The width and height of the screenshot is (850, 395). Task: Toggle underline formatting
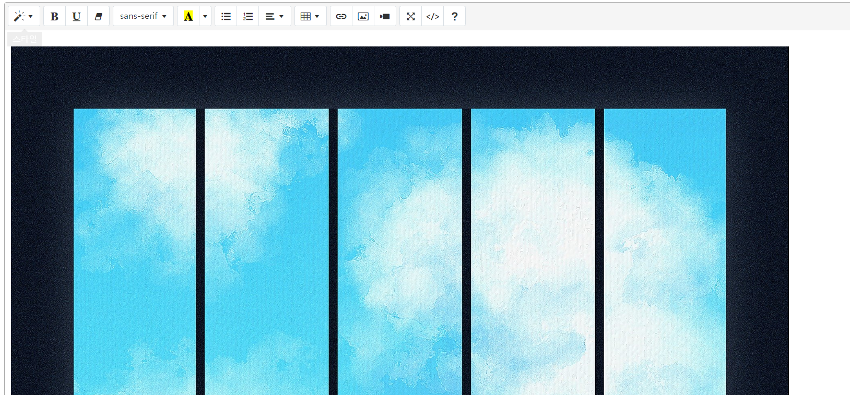click(76, 16)
